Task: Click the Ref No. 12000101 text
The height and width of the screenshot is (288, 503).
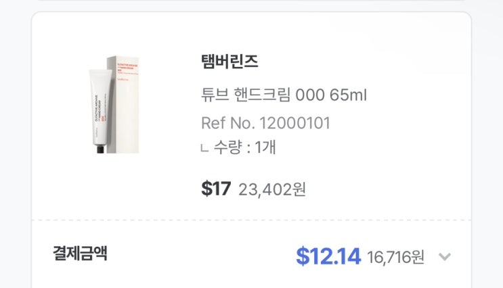Action: click(265, 123)
